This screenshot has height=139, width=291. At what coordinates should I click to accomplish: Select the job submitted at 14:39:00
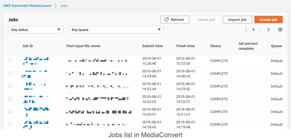(x=10, y=73)
